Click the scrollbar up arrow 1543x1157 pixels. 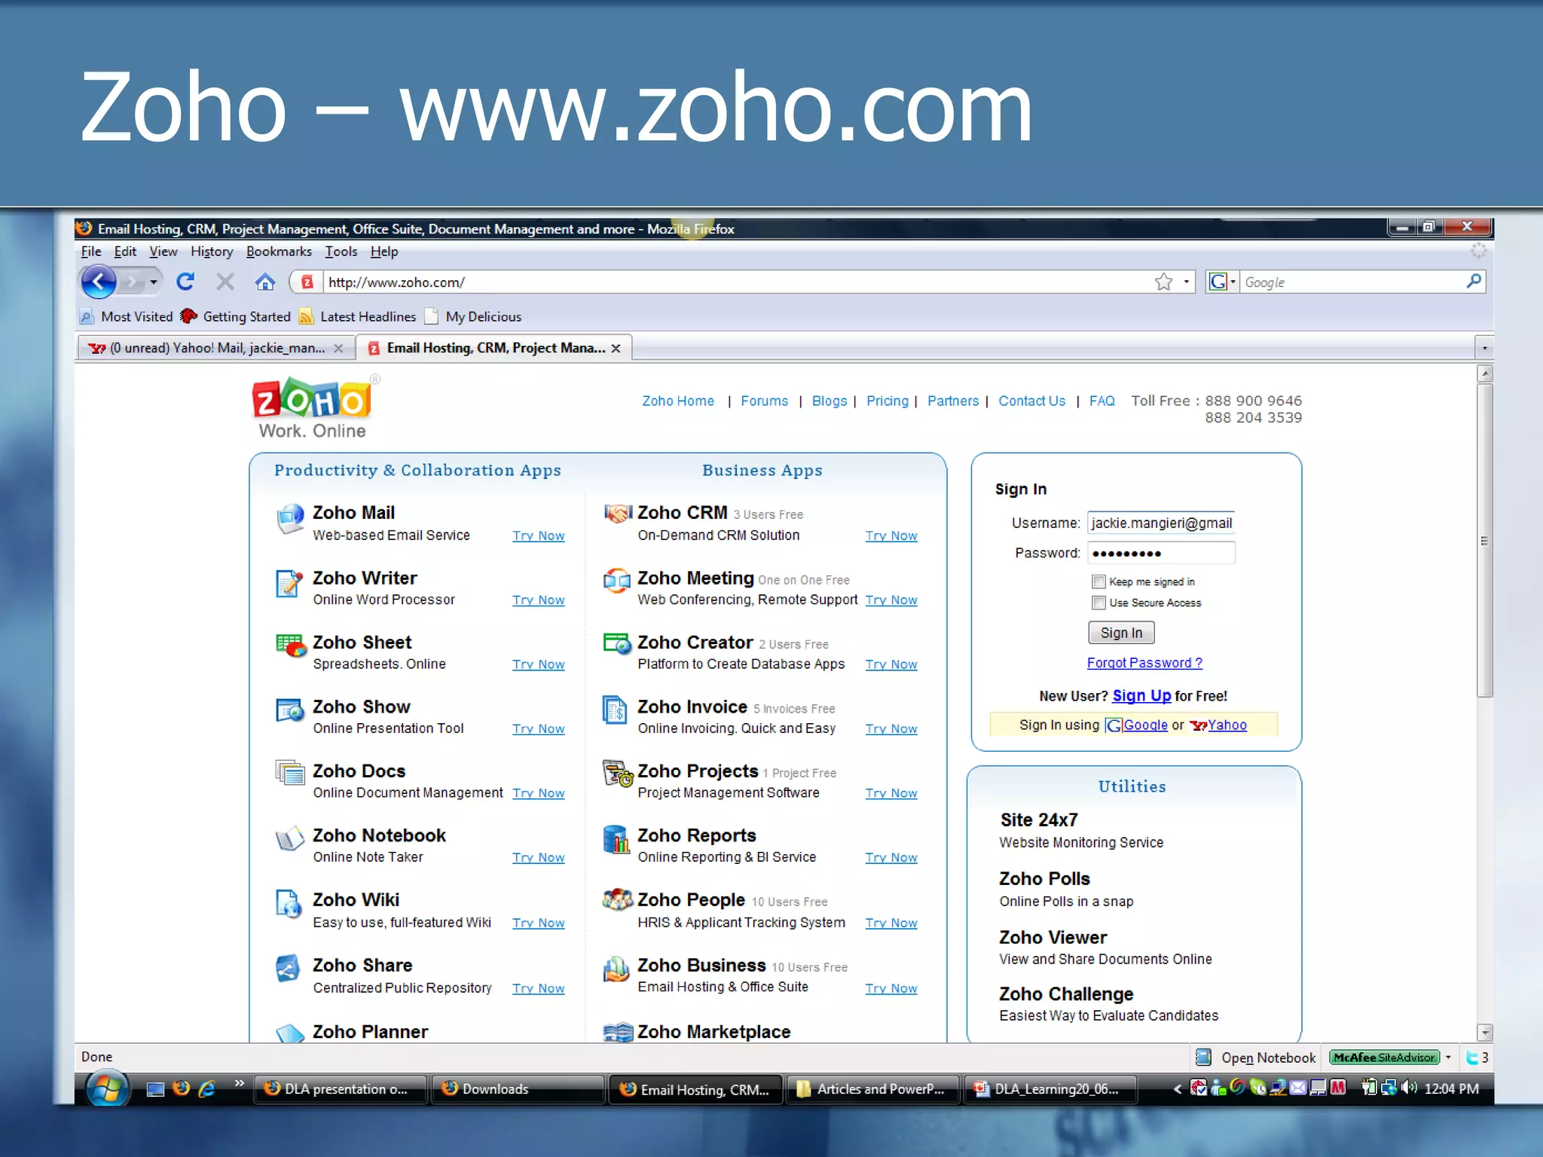tap(1484, 373)
